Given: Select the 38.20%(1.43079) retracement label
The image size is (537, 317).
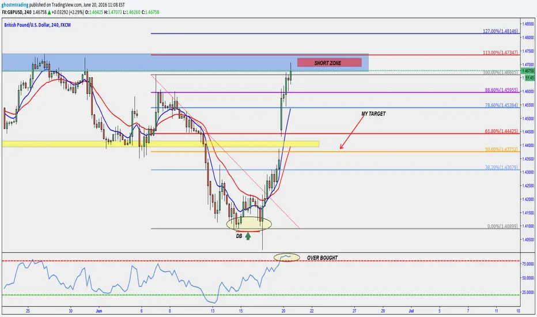Looking at the screenshot, I should 501,168.
